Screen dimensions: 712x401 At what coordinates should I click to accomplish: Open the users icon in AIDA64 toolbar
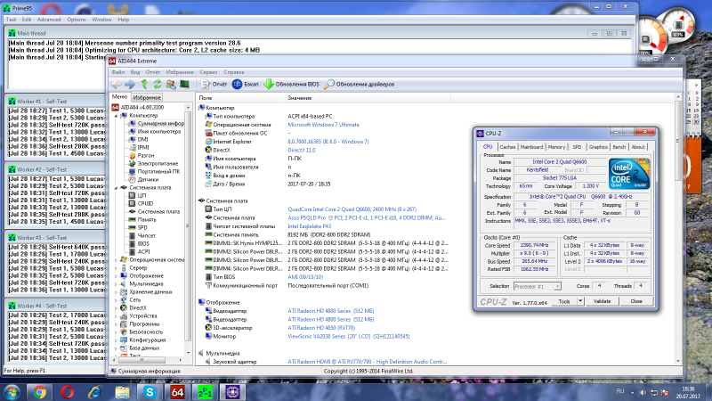171,84
